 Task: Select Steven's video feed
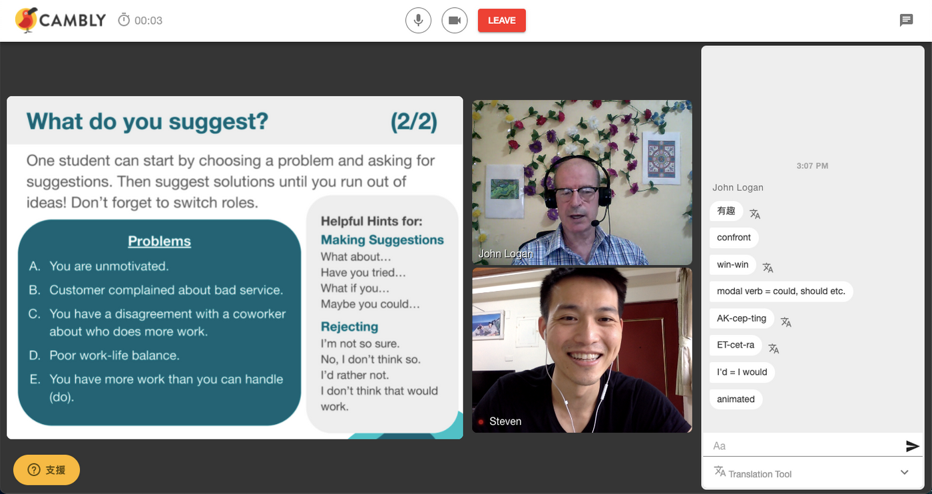coord(582,350)
